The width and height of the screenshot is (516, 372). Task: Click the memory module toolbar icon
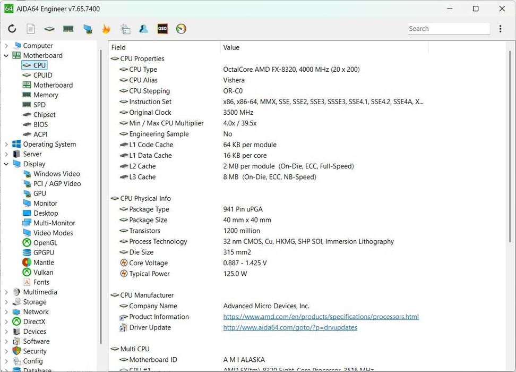click(x=68, y=29)
